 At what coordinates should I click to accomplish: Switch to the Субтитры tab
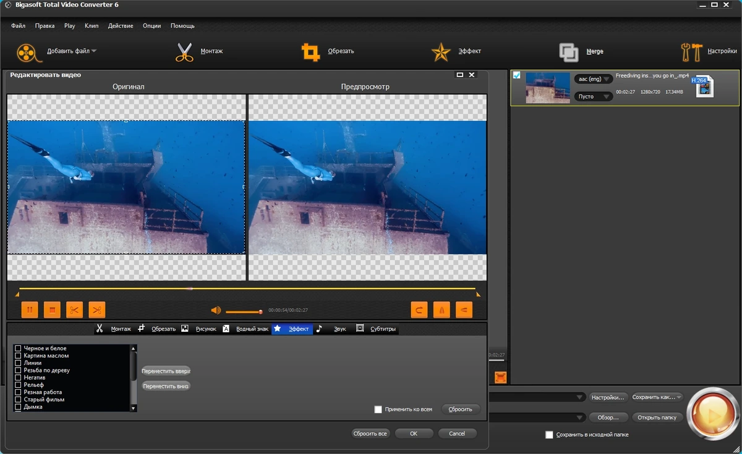click(x=376, y=329)
